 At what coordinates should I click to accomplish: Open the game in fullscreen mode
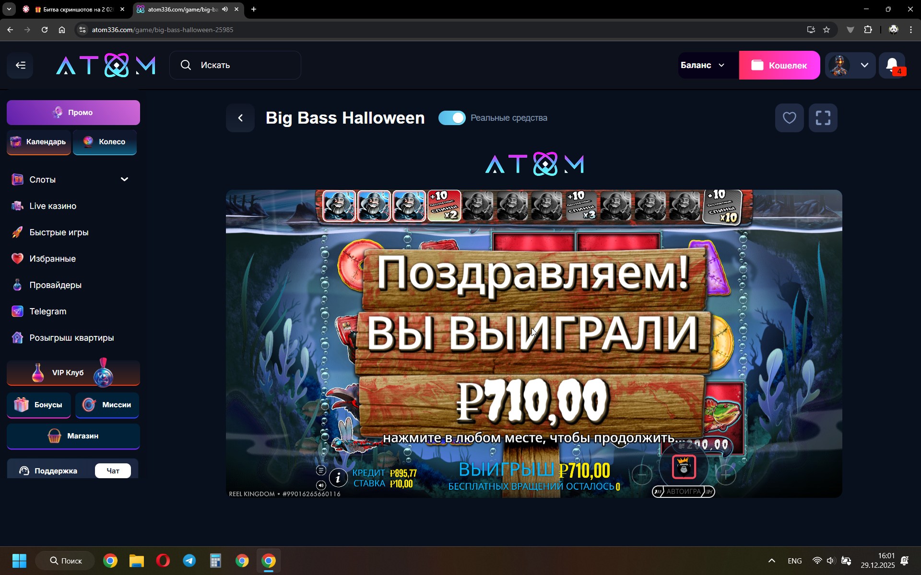(x=823, y=118)
